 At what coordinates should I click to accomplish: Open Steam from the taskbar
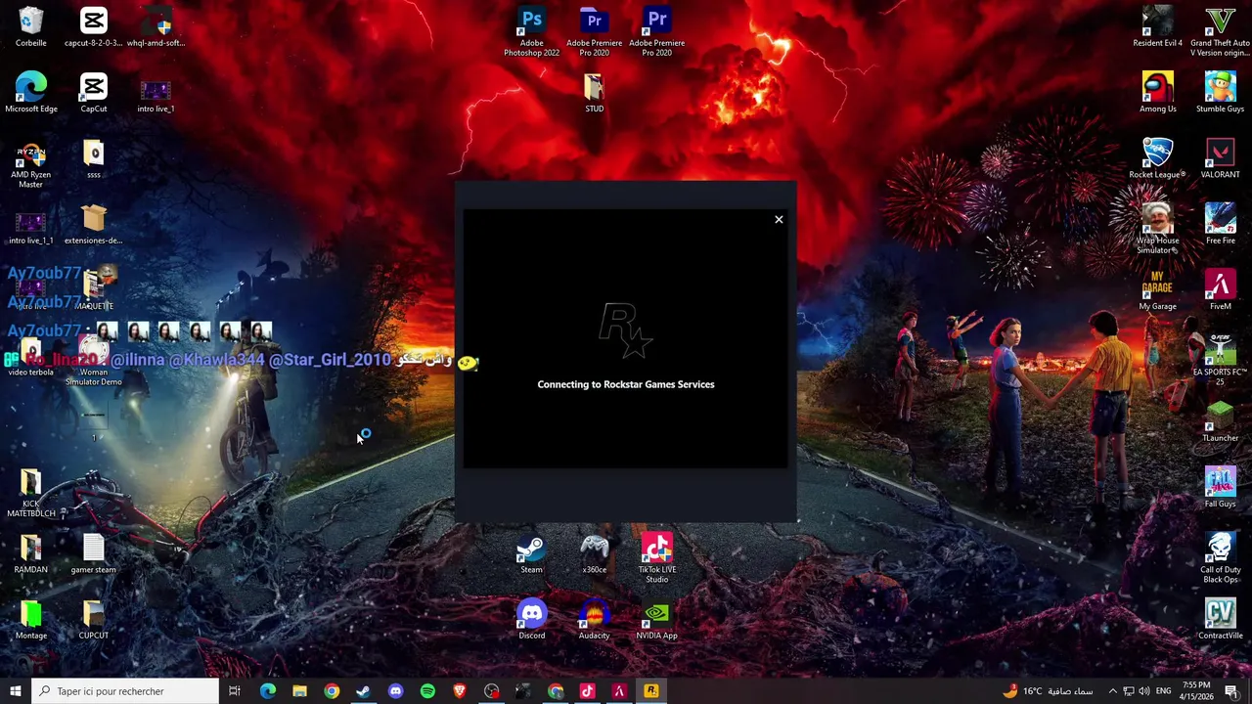[x=363, y=691]
